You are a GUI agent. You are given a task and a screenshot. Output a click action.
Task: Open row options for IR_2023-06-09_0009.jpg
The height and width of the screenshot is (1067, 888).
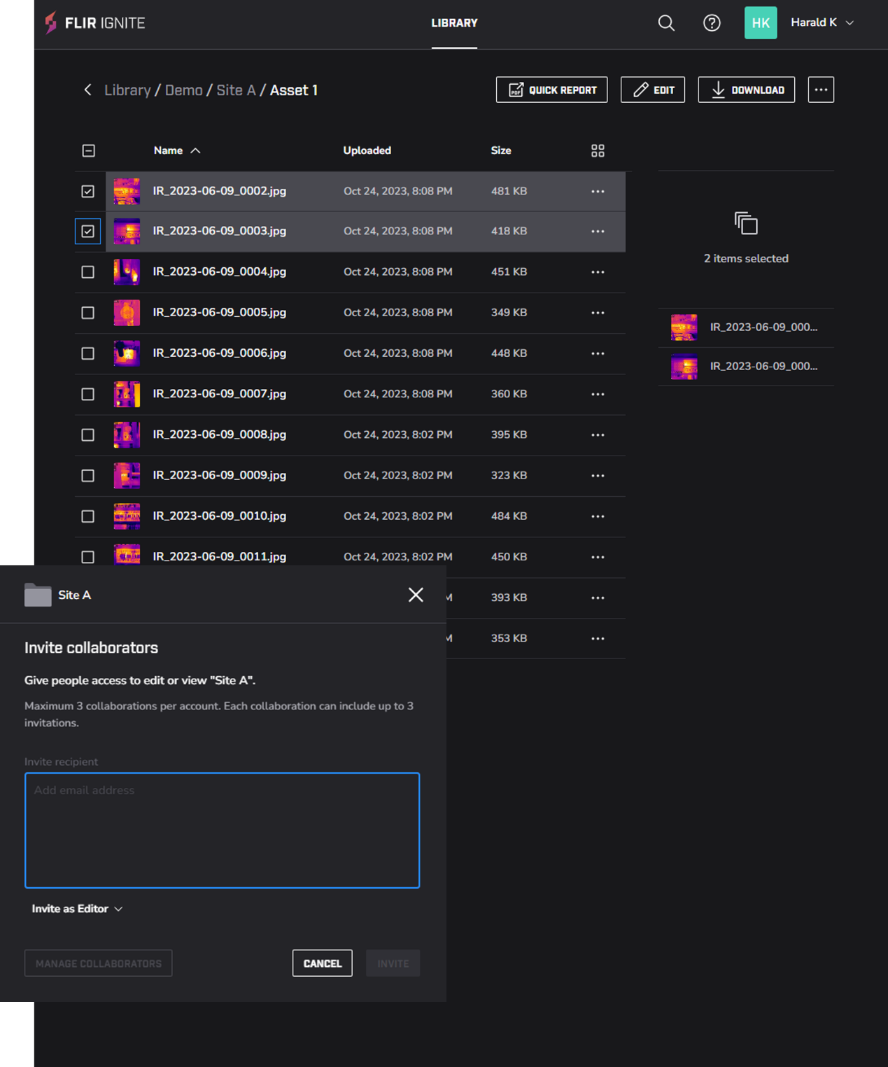(597, 476)
